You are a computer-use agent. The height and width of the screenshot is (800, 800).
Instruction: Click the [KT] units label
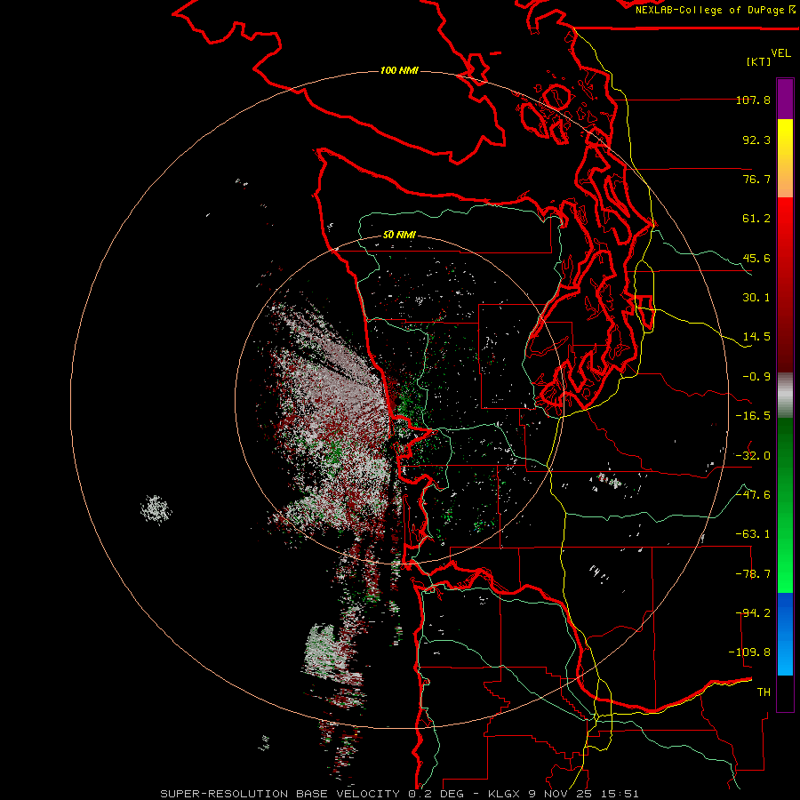[x=759, y=61]
